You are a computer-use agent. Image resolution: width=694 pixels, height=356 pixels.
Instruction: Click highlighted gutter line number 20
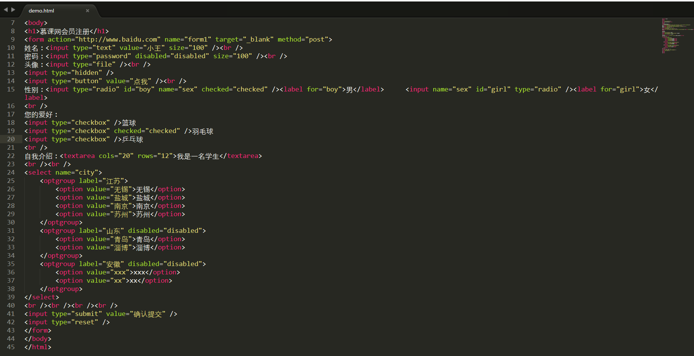pos(11,139)
